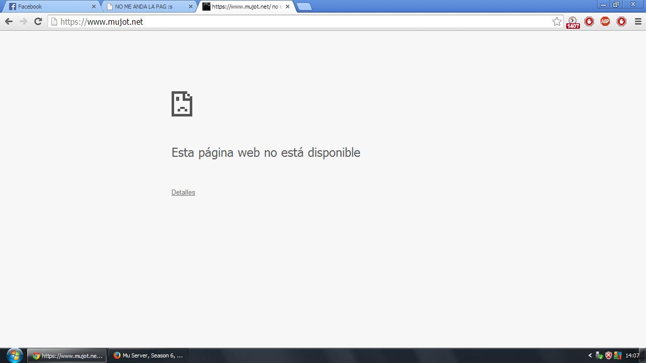
Task: Click the Adblock Plus ABP icon
Action: tap(605, 21)
